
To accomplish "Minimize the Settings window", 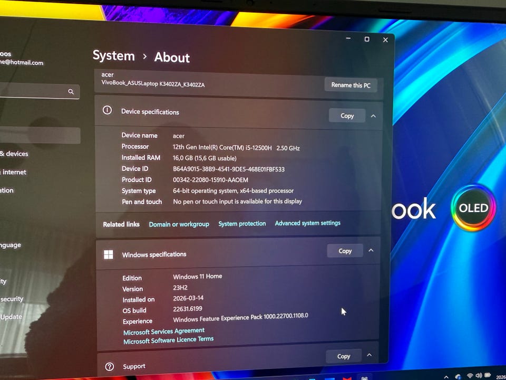I will pyautogui.click(x=348, y=38).
